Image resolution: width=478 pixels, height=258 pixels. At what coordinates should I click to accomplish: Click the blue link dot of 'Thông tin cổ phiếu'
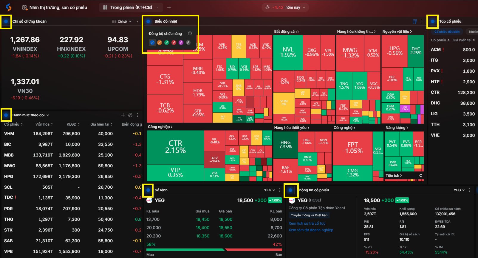pyautogui.click(x=290, y=190)
